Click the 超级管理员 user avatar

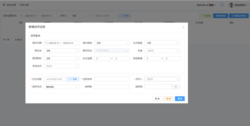(231, 5)
